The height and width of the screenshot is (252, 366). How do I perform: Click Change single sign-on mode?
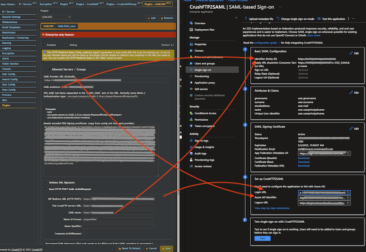tap(295, 19)
